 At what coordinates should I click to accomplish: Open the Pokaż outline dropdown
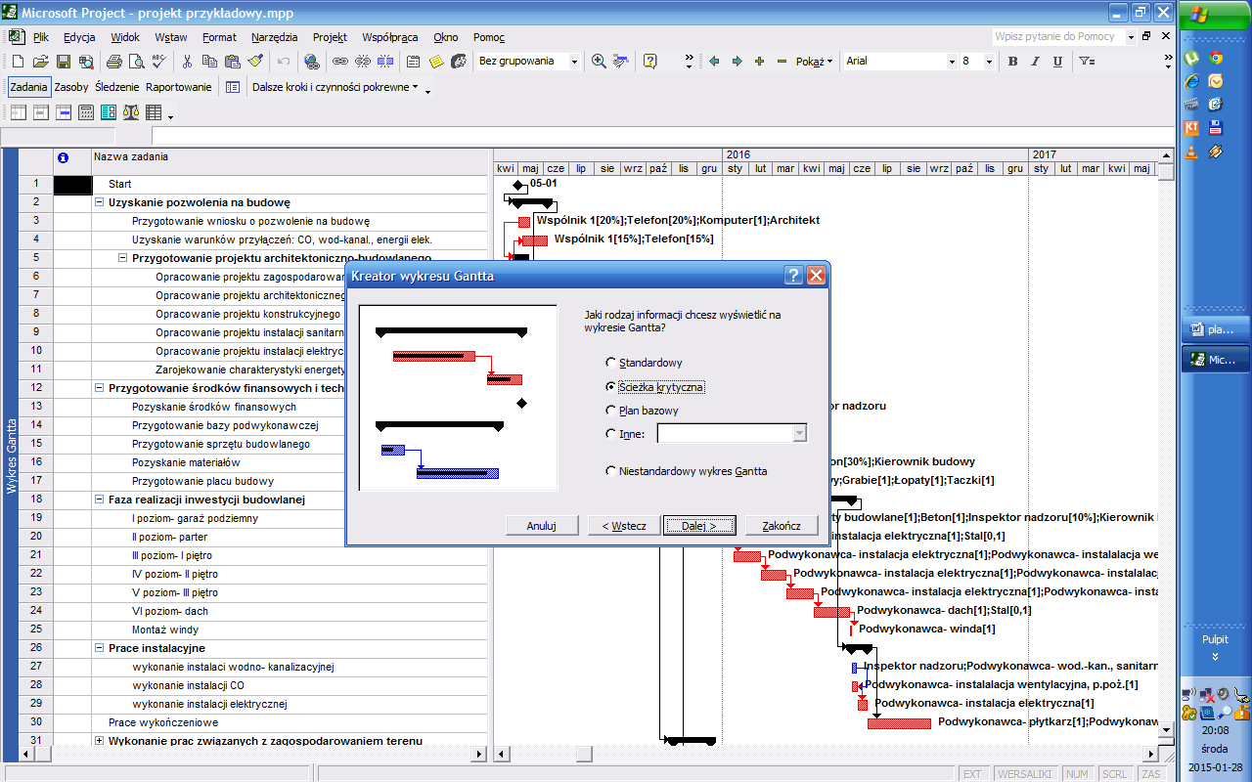point(814,62)
